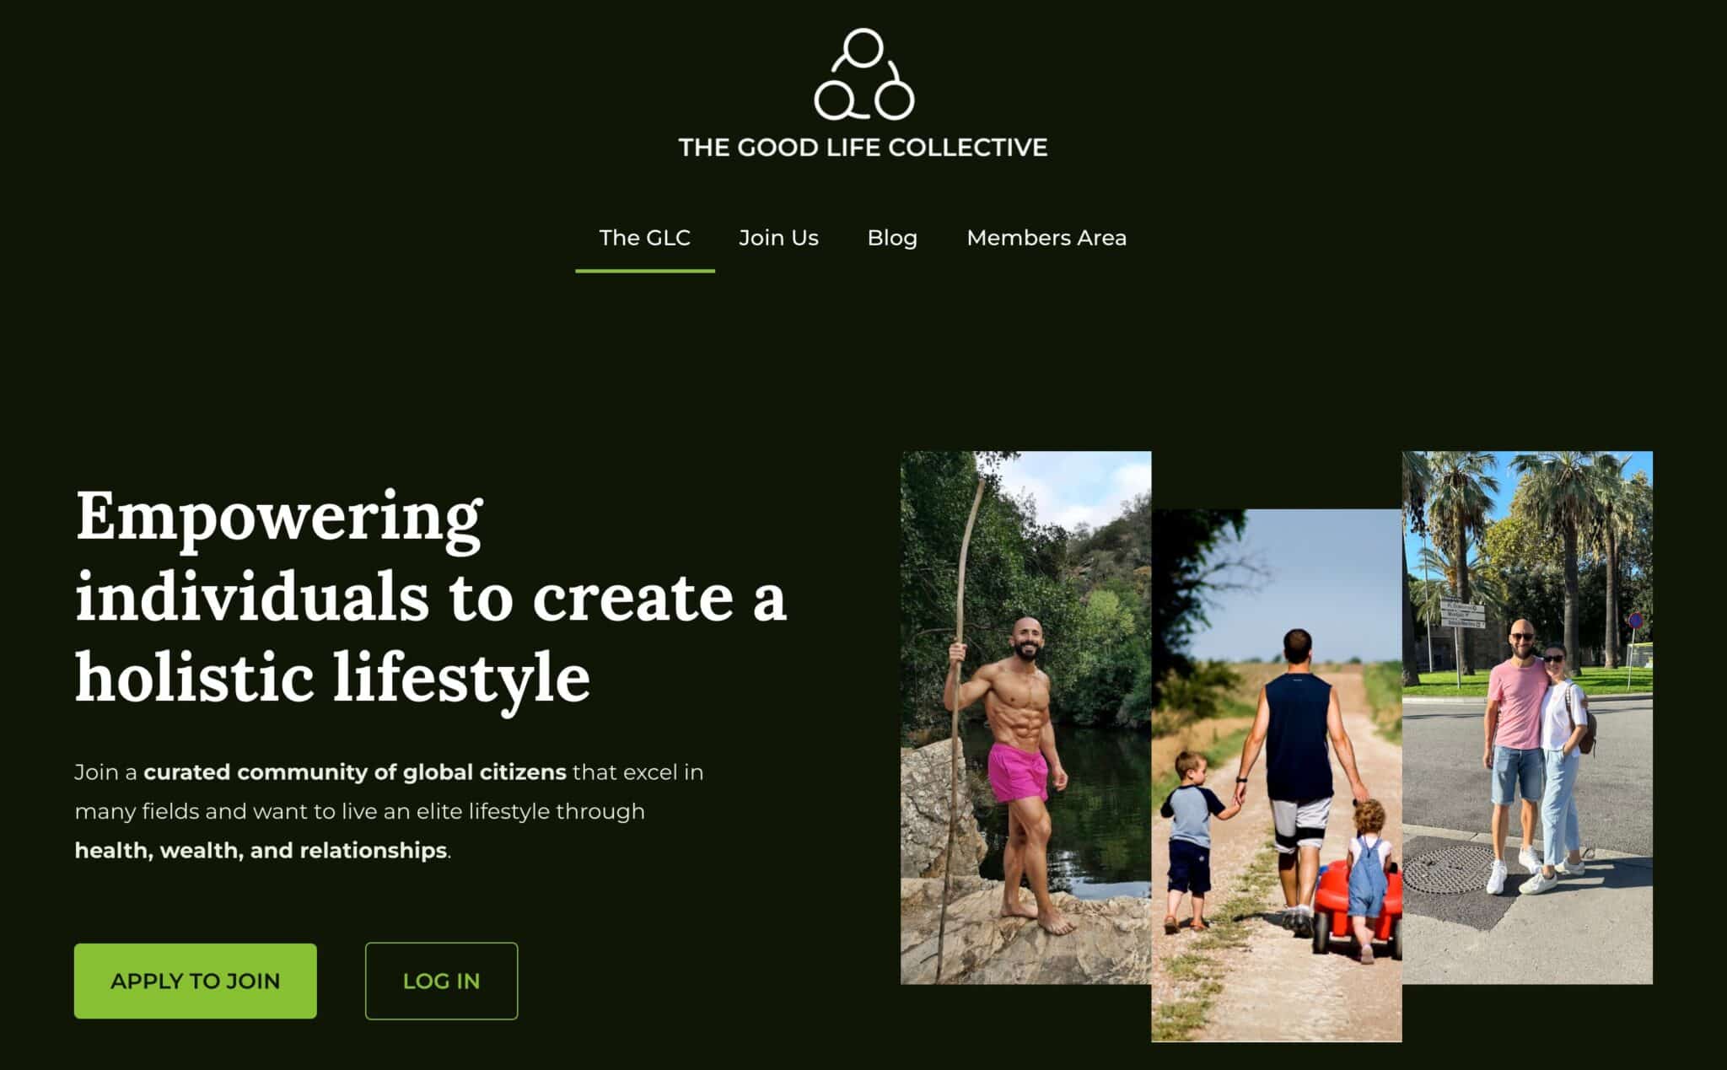Select the photo of father walking with children
1727x1070 pixels.
[x=1277, y=775]
